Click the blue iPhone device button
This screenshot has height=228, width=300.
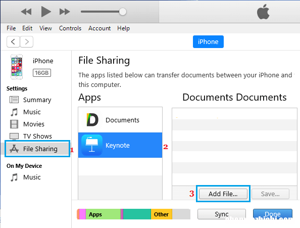[208, 41]
